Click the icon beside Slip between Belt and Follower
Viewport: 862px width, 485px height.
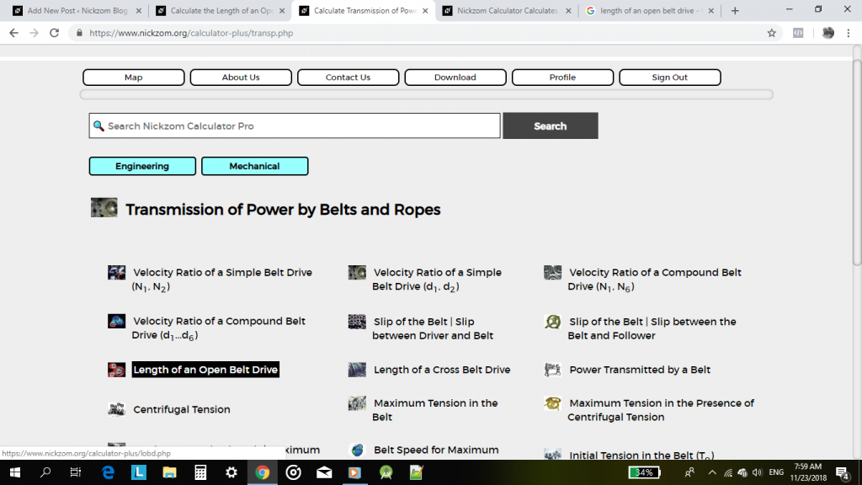(552, 322)
